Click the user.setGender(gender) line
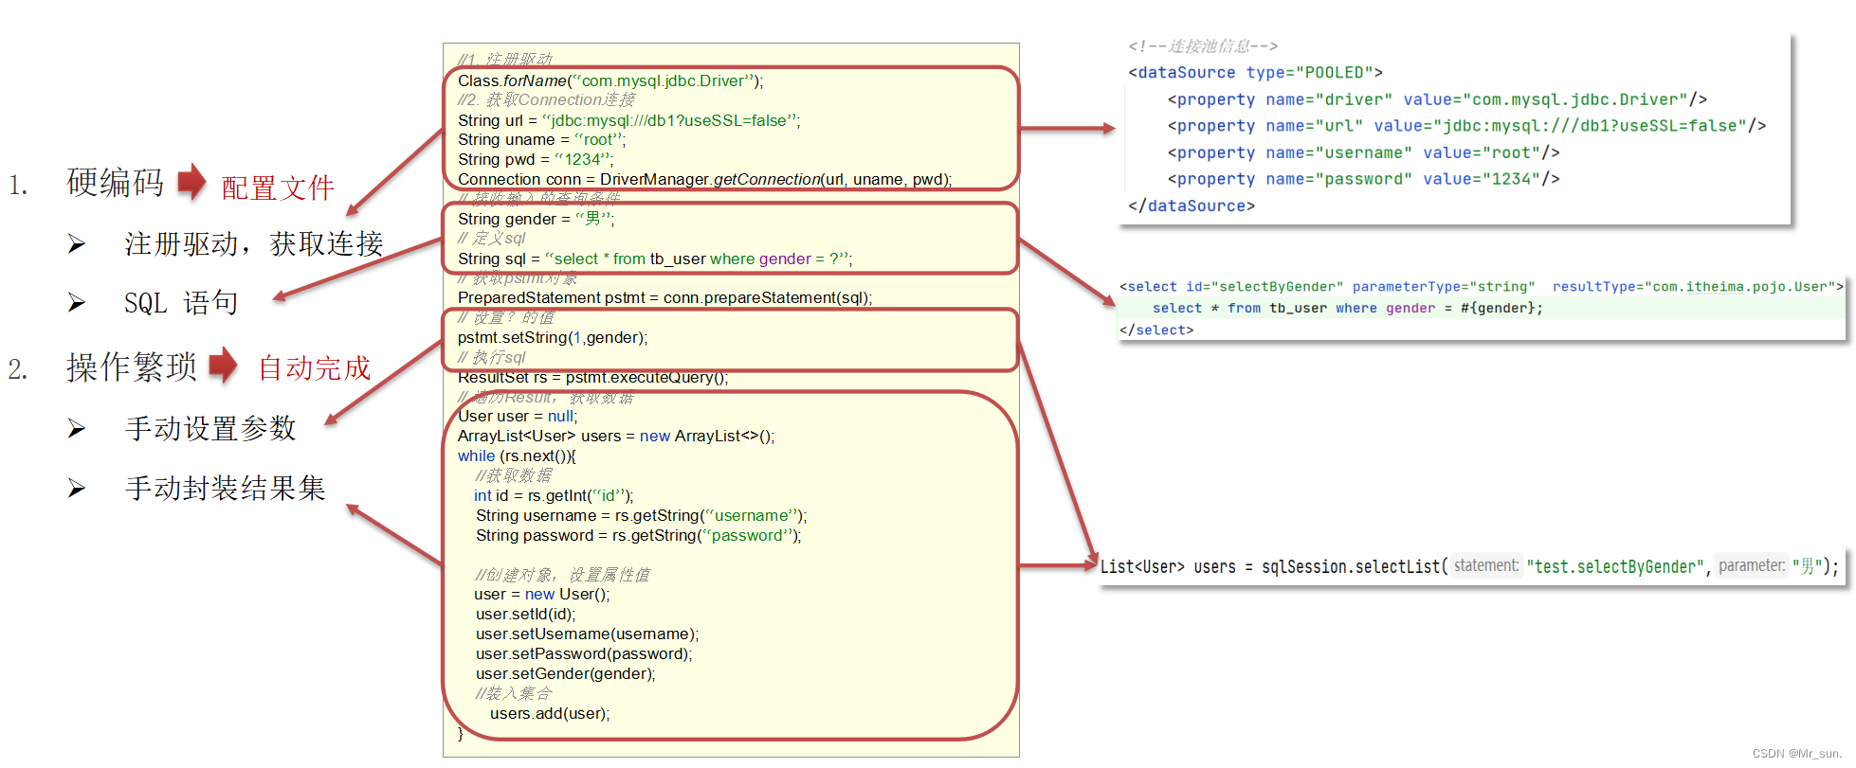The height and width of the screenshot is (768, 1856). 566,673
